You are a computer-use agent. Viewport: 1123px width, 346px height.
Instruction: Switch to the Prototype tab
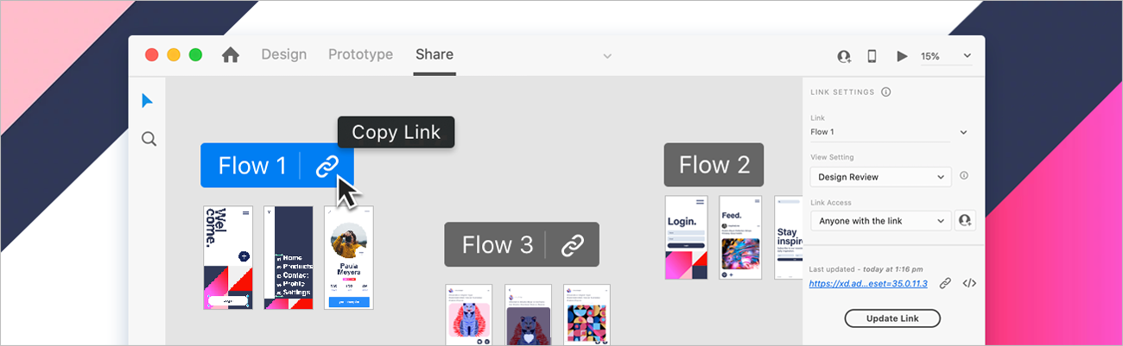360,54
